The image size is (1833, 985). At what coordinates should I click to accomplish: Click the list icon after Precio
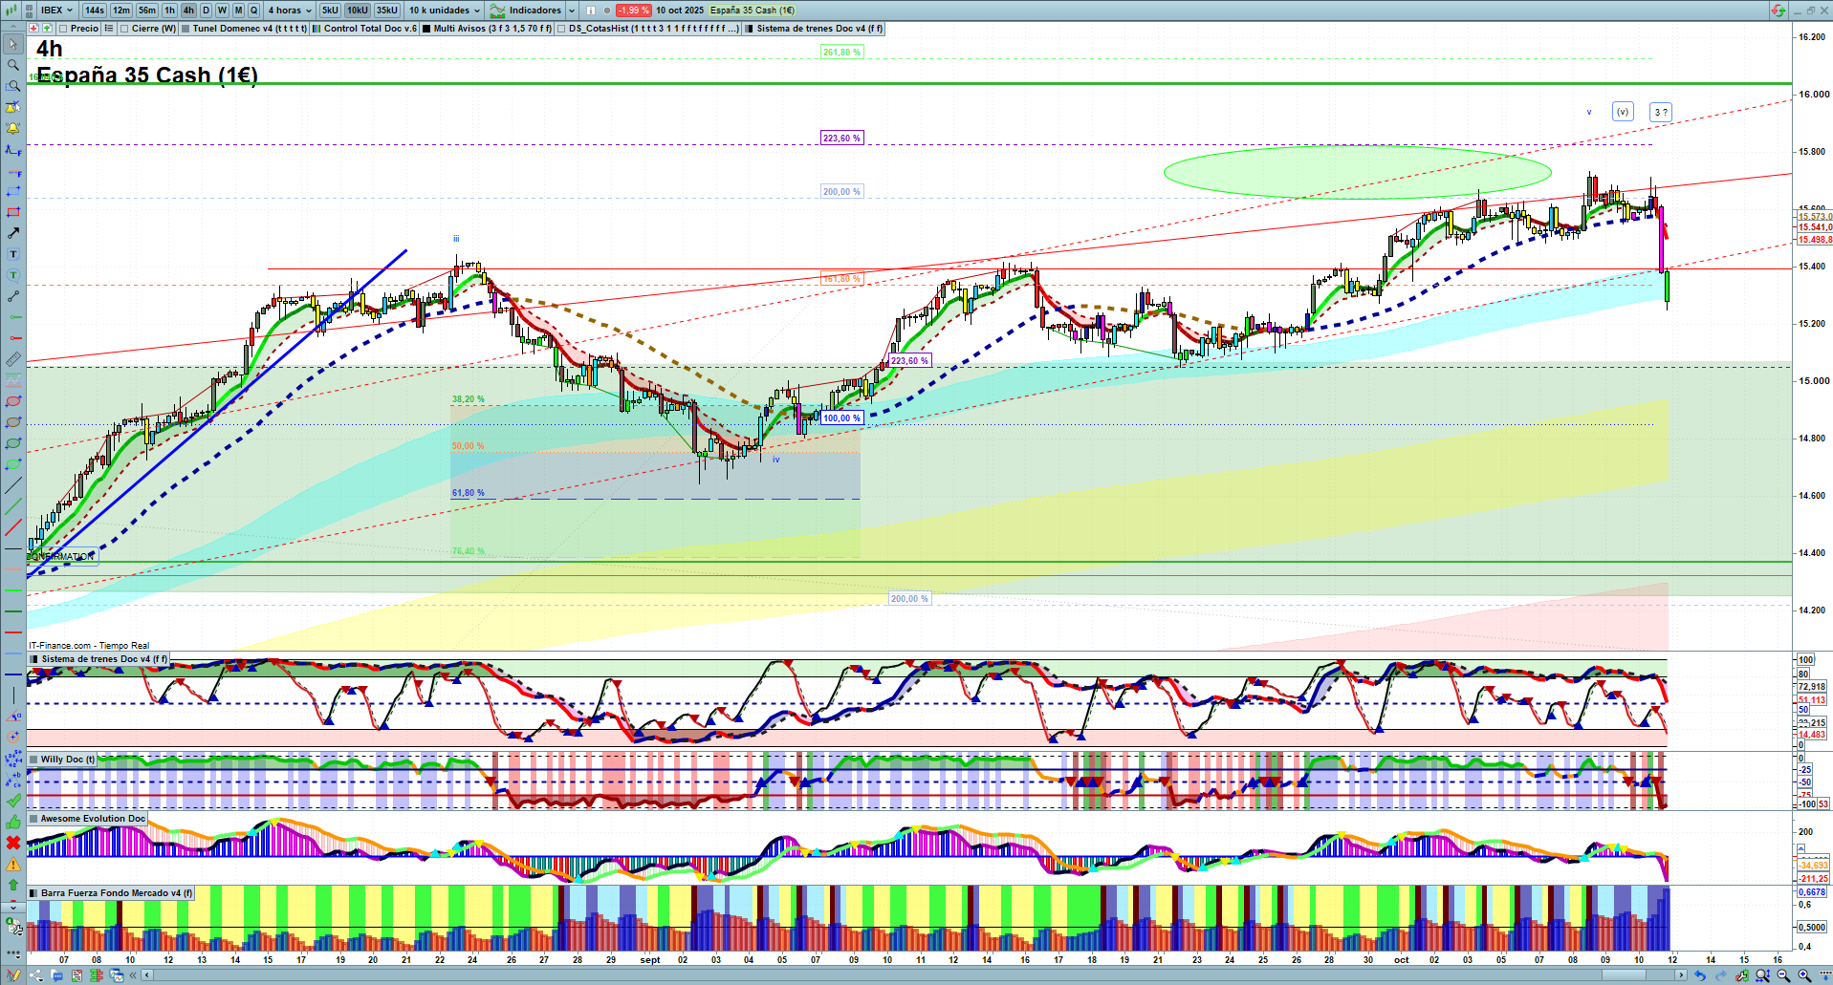coord(109,29)
